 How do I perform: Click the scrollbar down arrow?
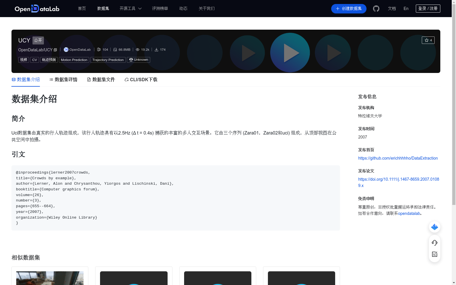[454, 283]
